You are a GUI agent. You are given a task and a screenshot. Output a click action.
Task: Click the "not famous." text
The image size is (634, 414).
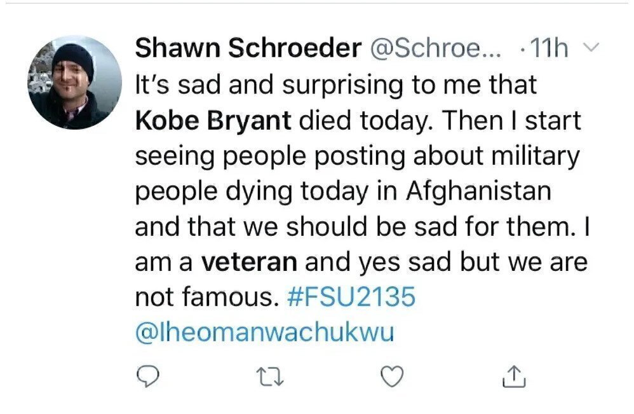point(207,297)
